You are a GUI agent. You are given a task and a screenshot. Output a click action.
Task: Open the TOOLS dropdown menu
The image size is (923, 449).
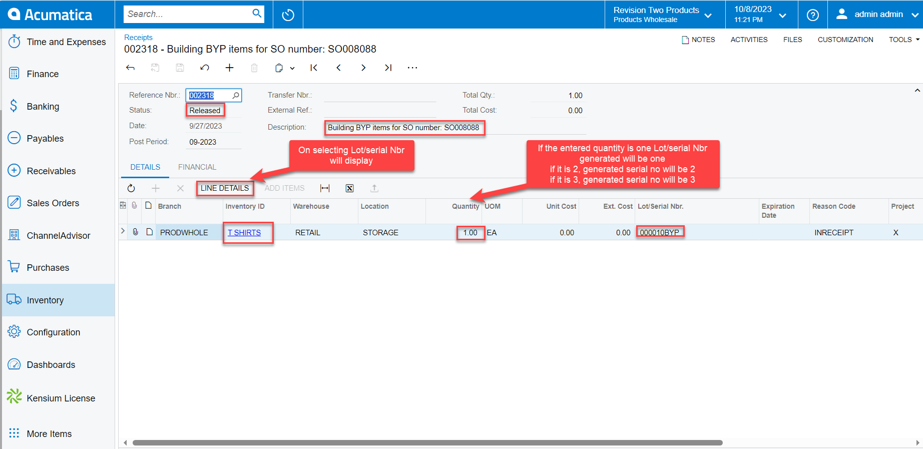[904, 40]
